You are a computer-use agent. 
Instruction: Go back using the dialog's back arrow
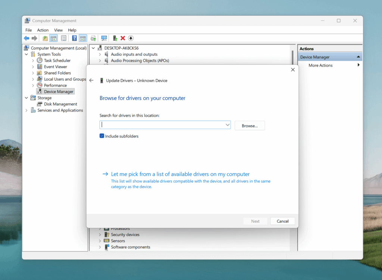[91, 80]
